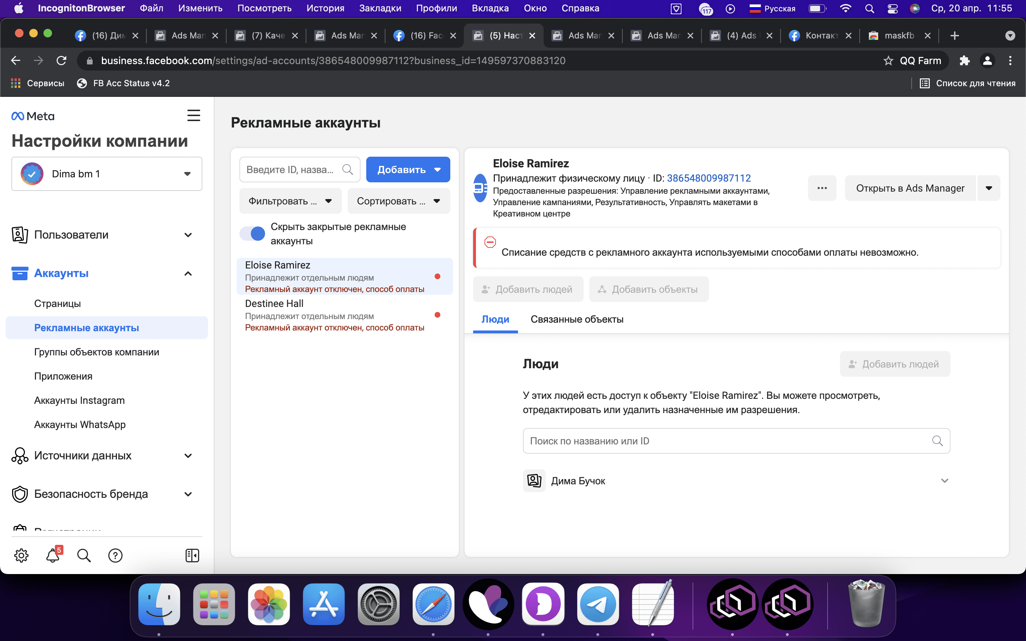Open the notifications bell with badge 5
The image size is (1026, 641).
click(53, 554)
